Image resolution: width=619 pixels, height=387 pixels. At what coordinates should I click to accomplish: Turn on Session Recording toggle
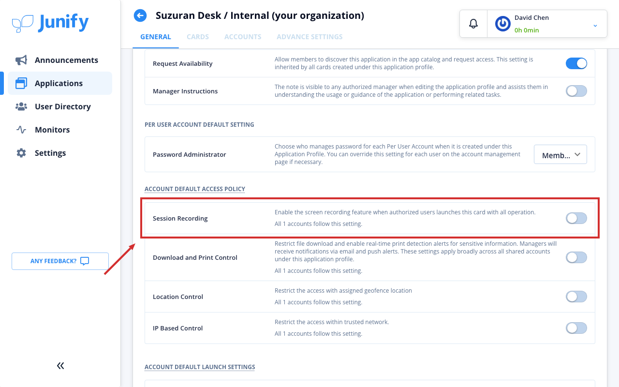coord(576,218)
